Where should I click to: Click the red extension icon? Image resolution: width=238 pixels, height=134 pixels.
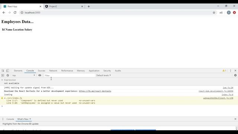[234, 13]
